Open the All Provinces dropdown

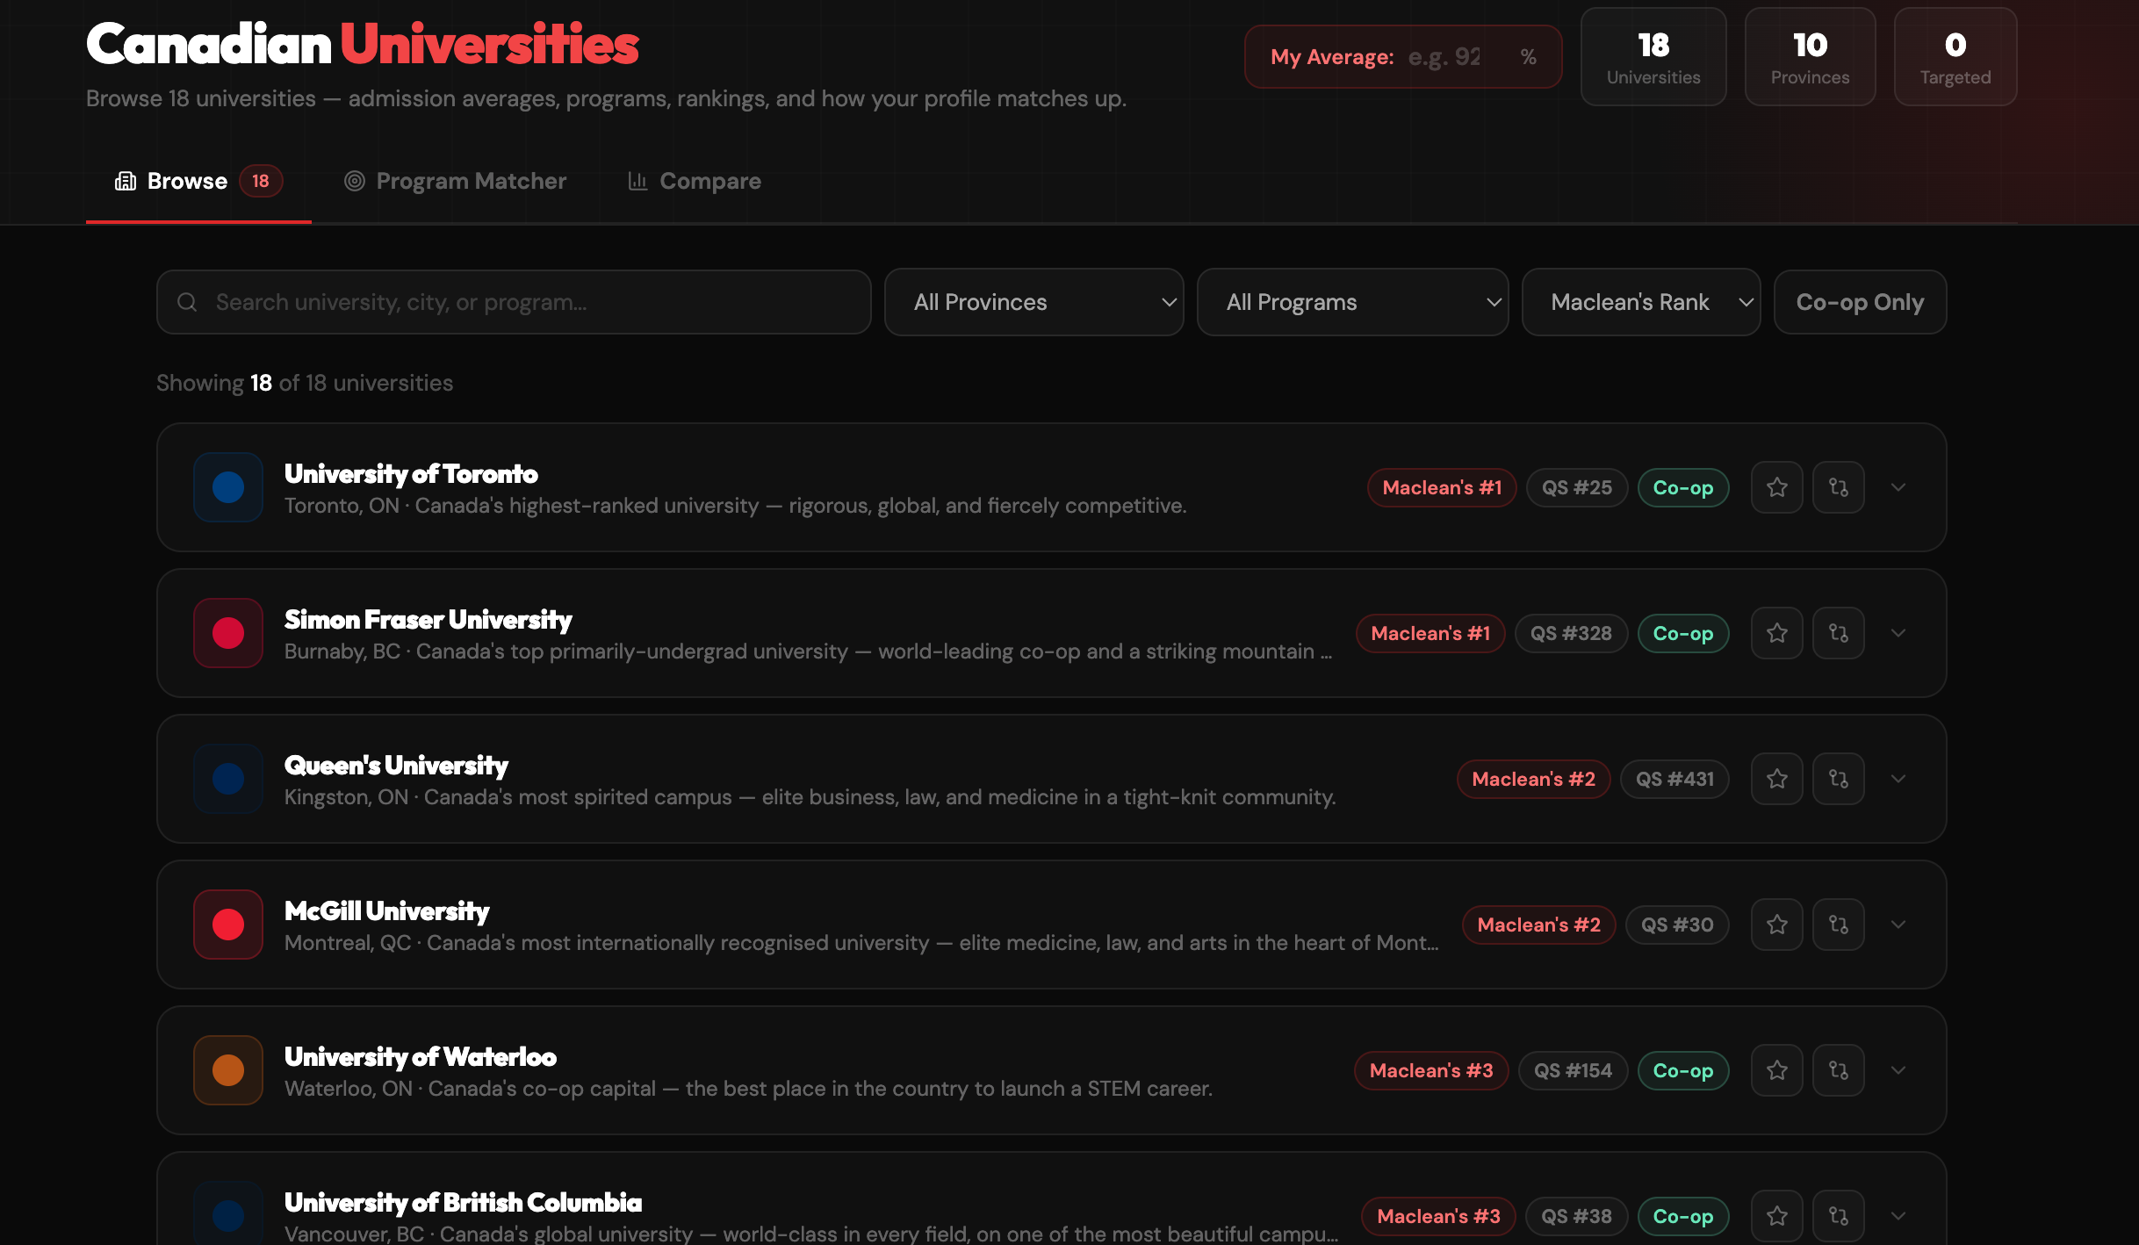(1033, 302)
